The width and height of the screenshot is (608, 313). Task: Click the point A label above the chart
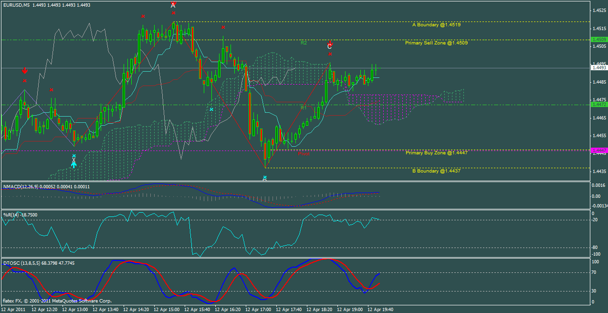point(172,6)
